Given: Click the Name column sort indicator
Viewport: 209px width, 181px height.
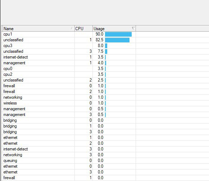Looking at the screenshot, I should pos(72,28).
